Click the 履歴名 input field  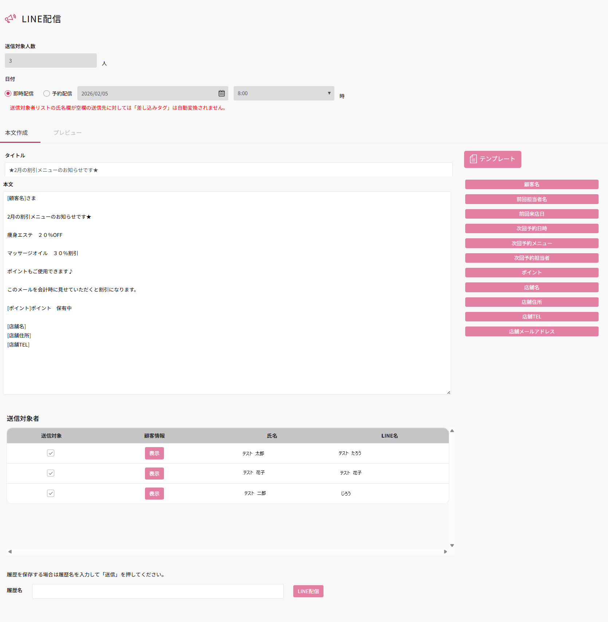click(x=158, y=591)
